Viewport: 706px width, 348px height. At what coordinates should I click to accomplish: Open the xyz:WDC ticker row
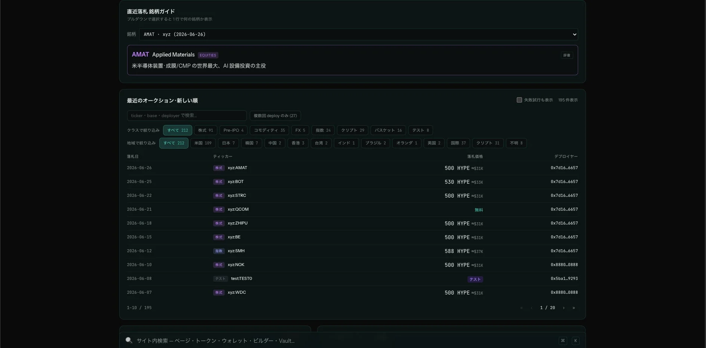pos(237,293)
